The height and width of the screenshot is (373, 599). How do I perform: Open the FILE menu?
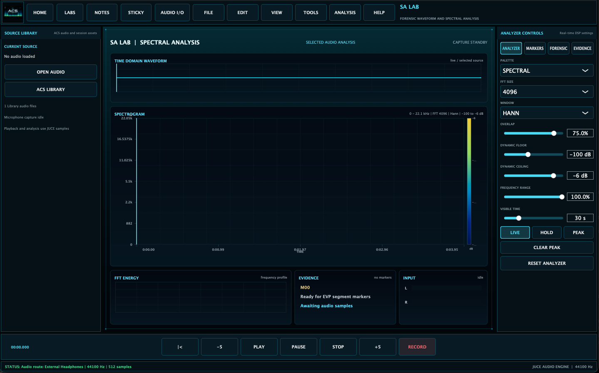pos(209,12)
